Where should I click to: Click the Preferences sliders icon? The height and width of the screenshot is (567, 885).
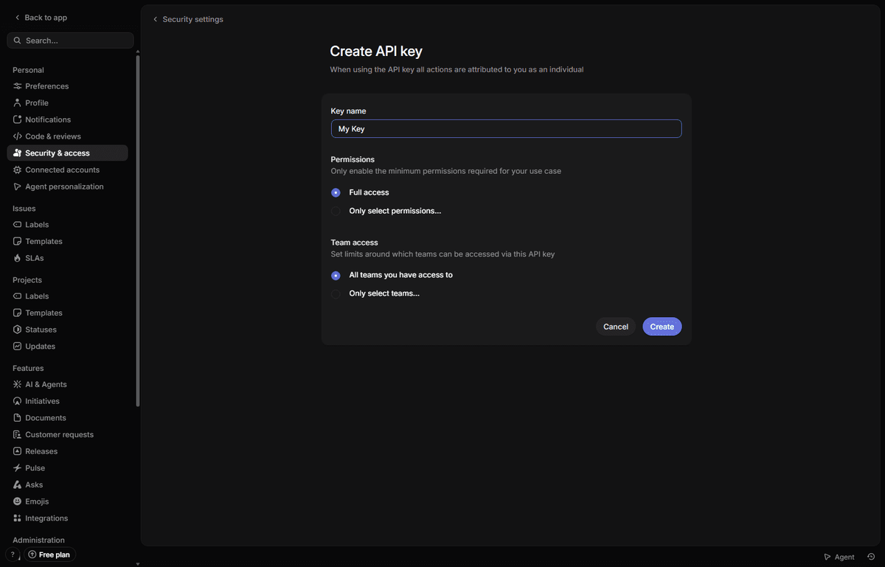[18, 86]
